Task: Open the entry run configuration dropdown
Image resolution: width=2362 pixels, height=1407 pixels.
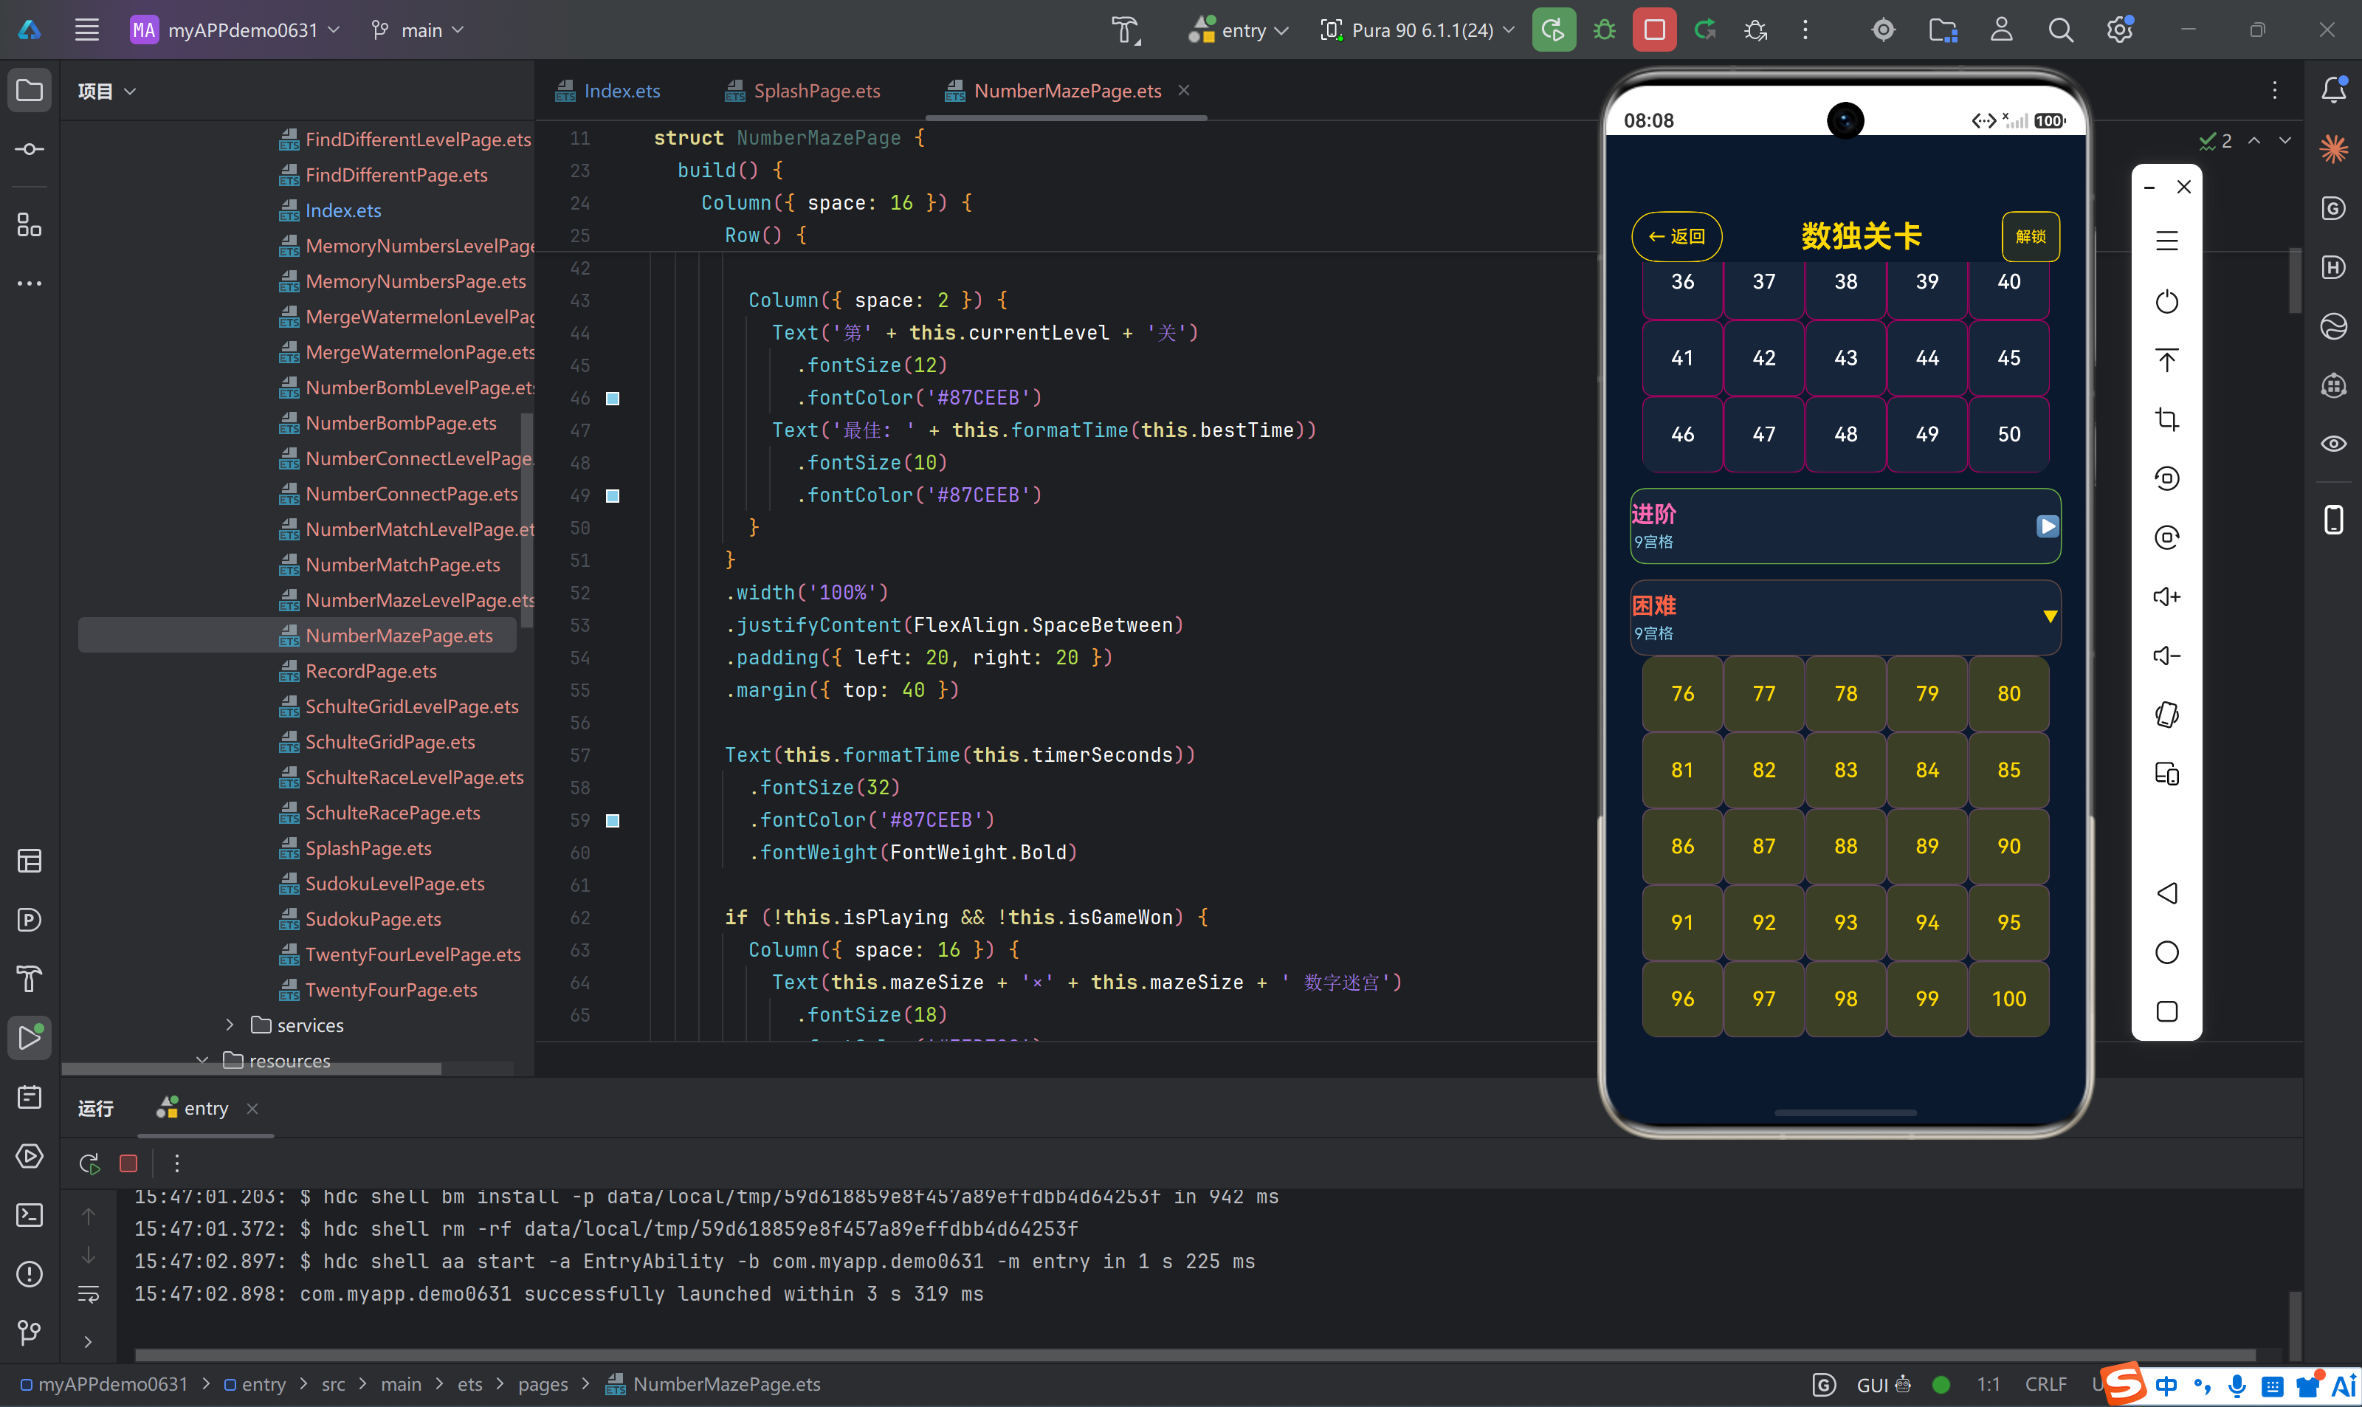Action: click(1240, 30)
